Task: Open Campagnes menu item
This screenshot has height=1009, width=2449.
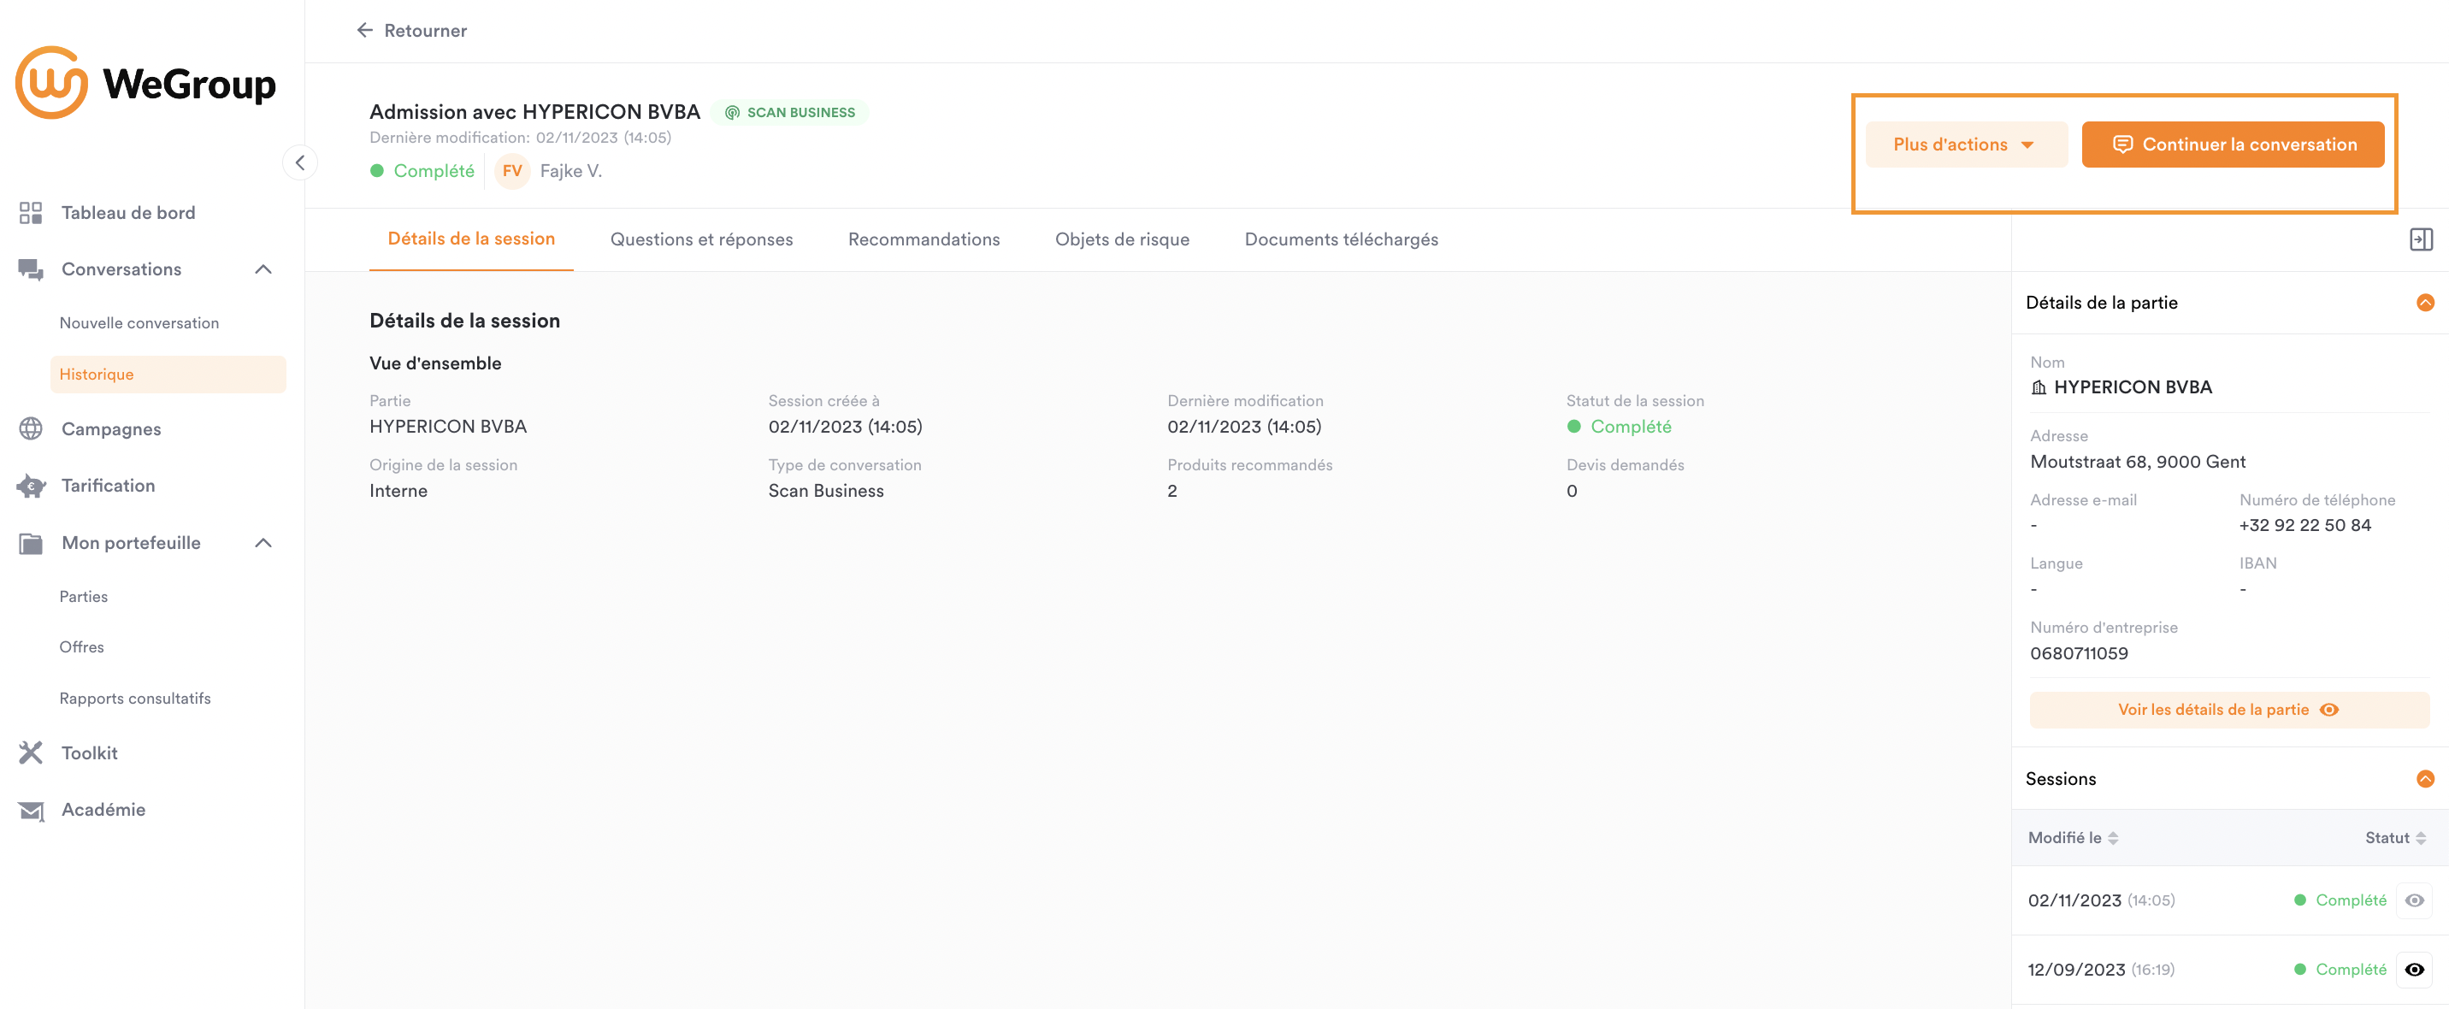Action: 111,429
